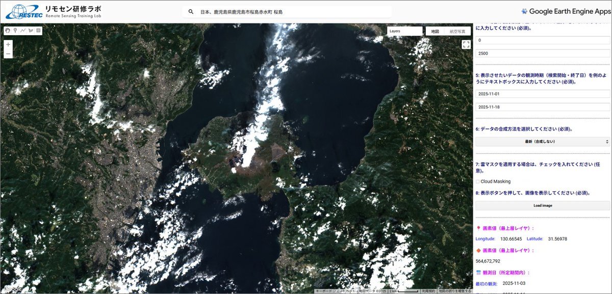Switch to the 地図 map view
The image size is (612, 294).
(435, 31)
